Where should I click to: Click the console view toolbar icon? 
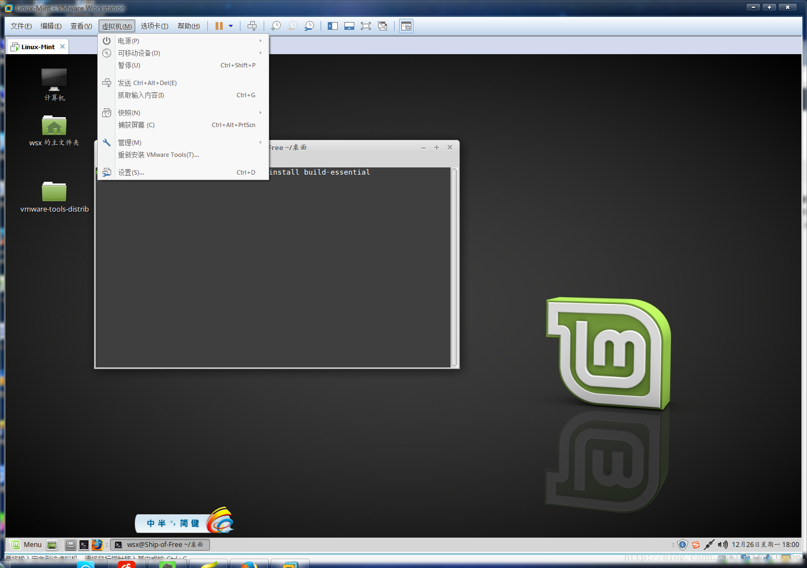[x=406, y=26]
